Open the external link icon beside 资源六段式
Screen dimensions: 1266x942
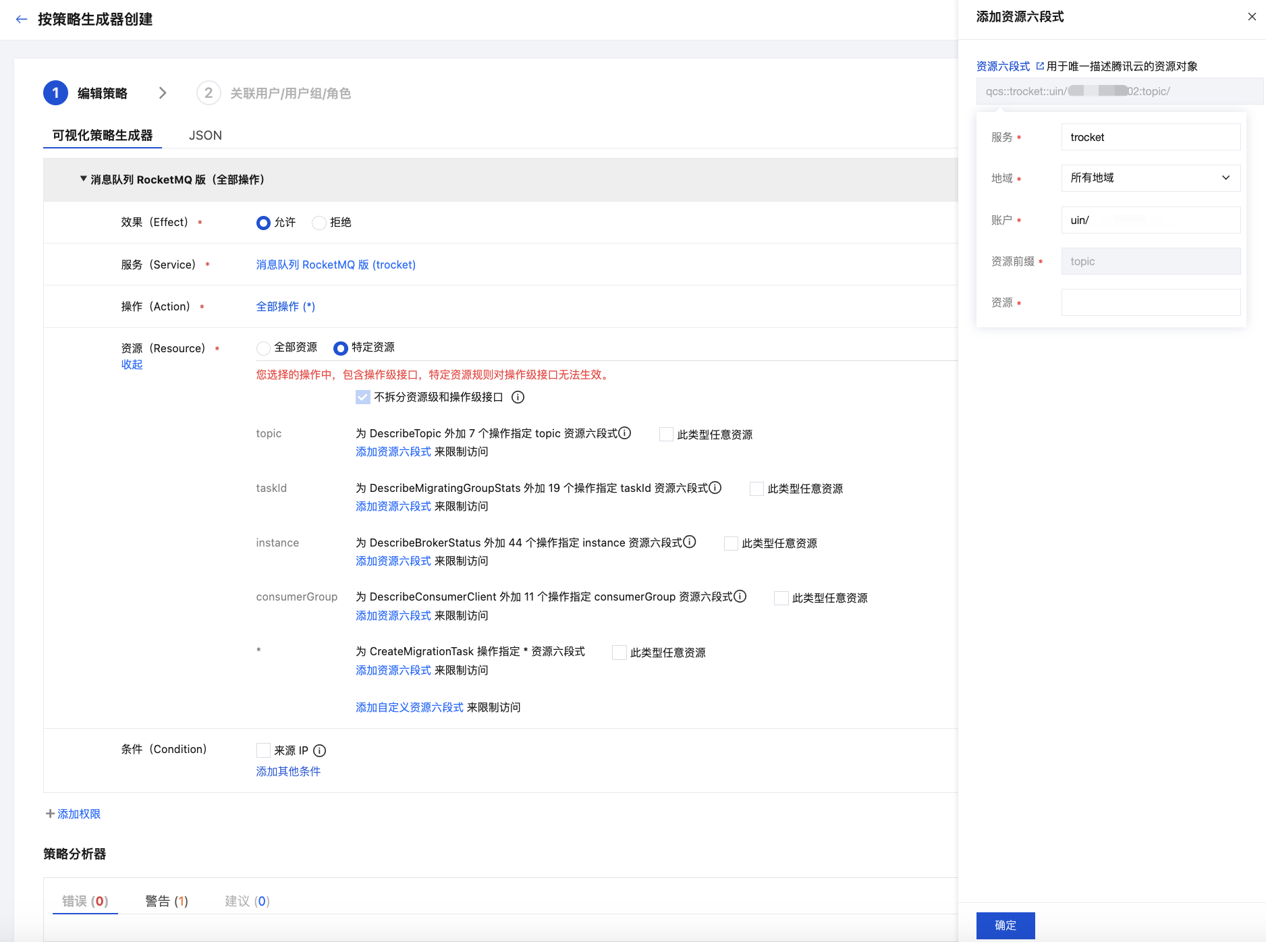pos(1040,66)
